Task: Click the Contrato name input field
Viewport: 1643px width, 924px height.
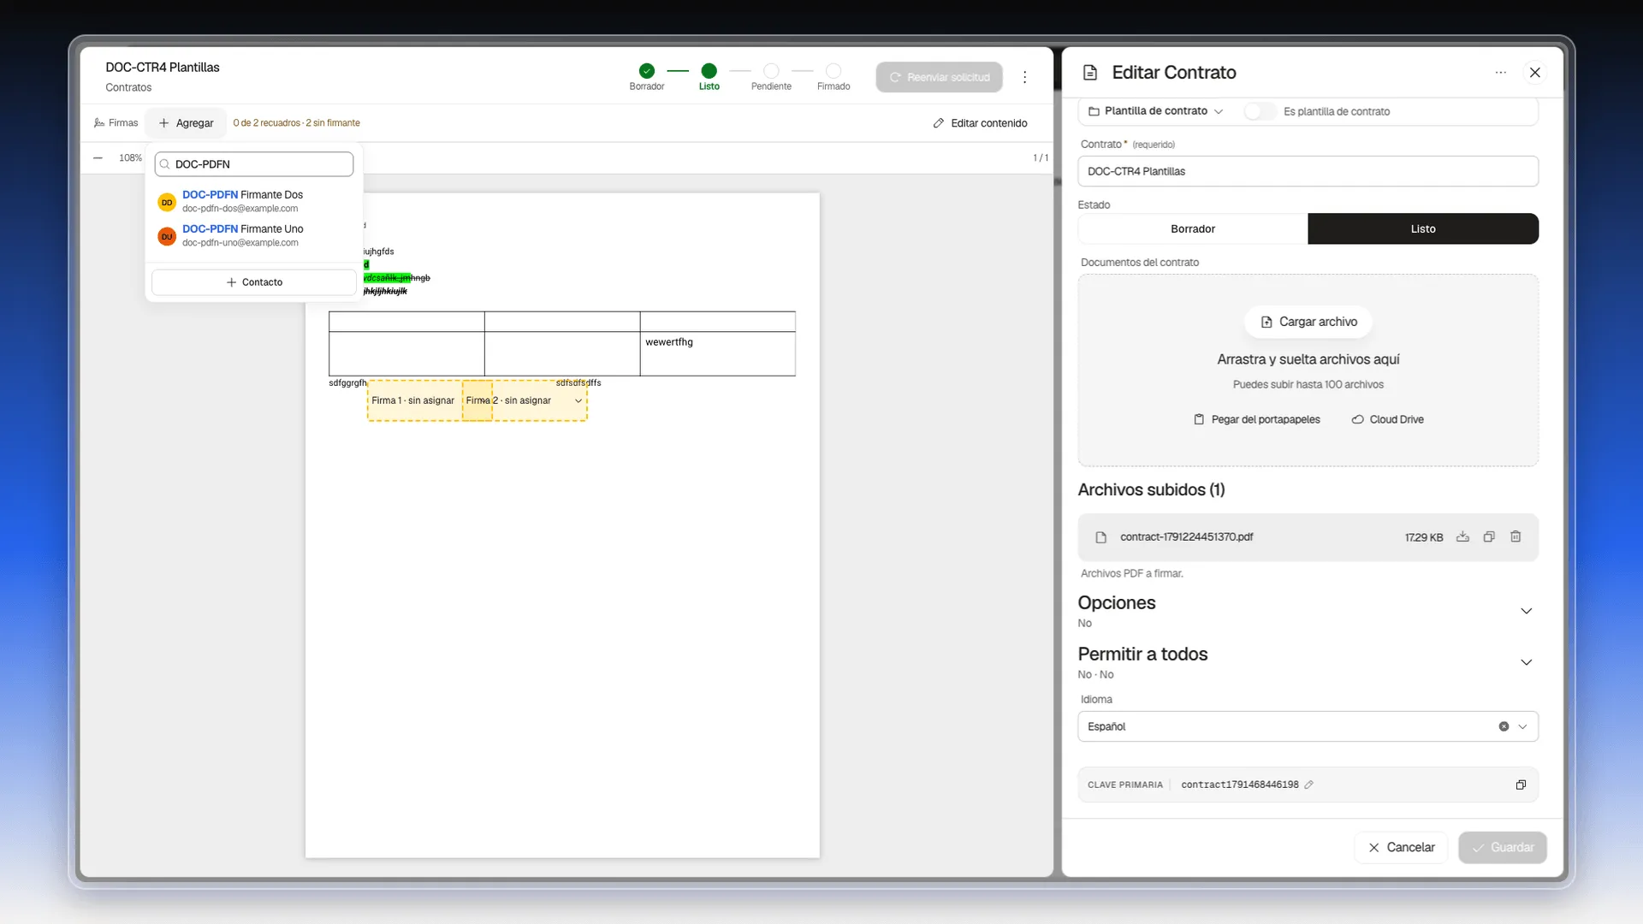Action: point(1308,171)
